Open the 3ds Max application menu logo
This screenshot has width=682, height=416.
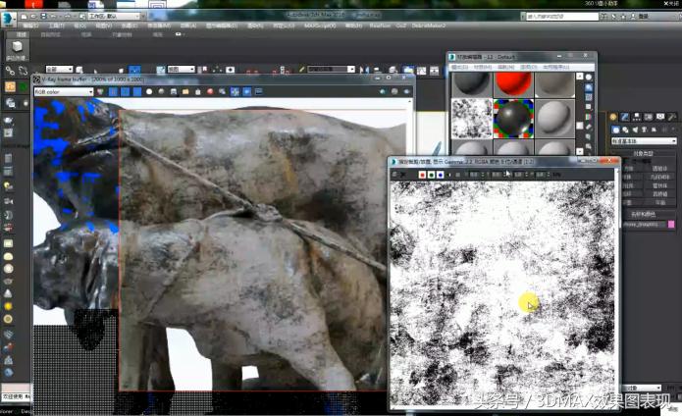pos(8,19)
